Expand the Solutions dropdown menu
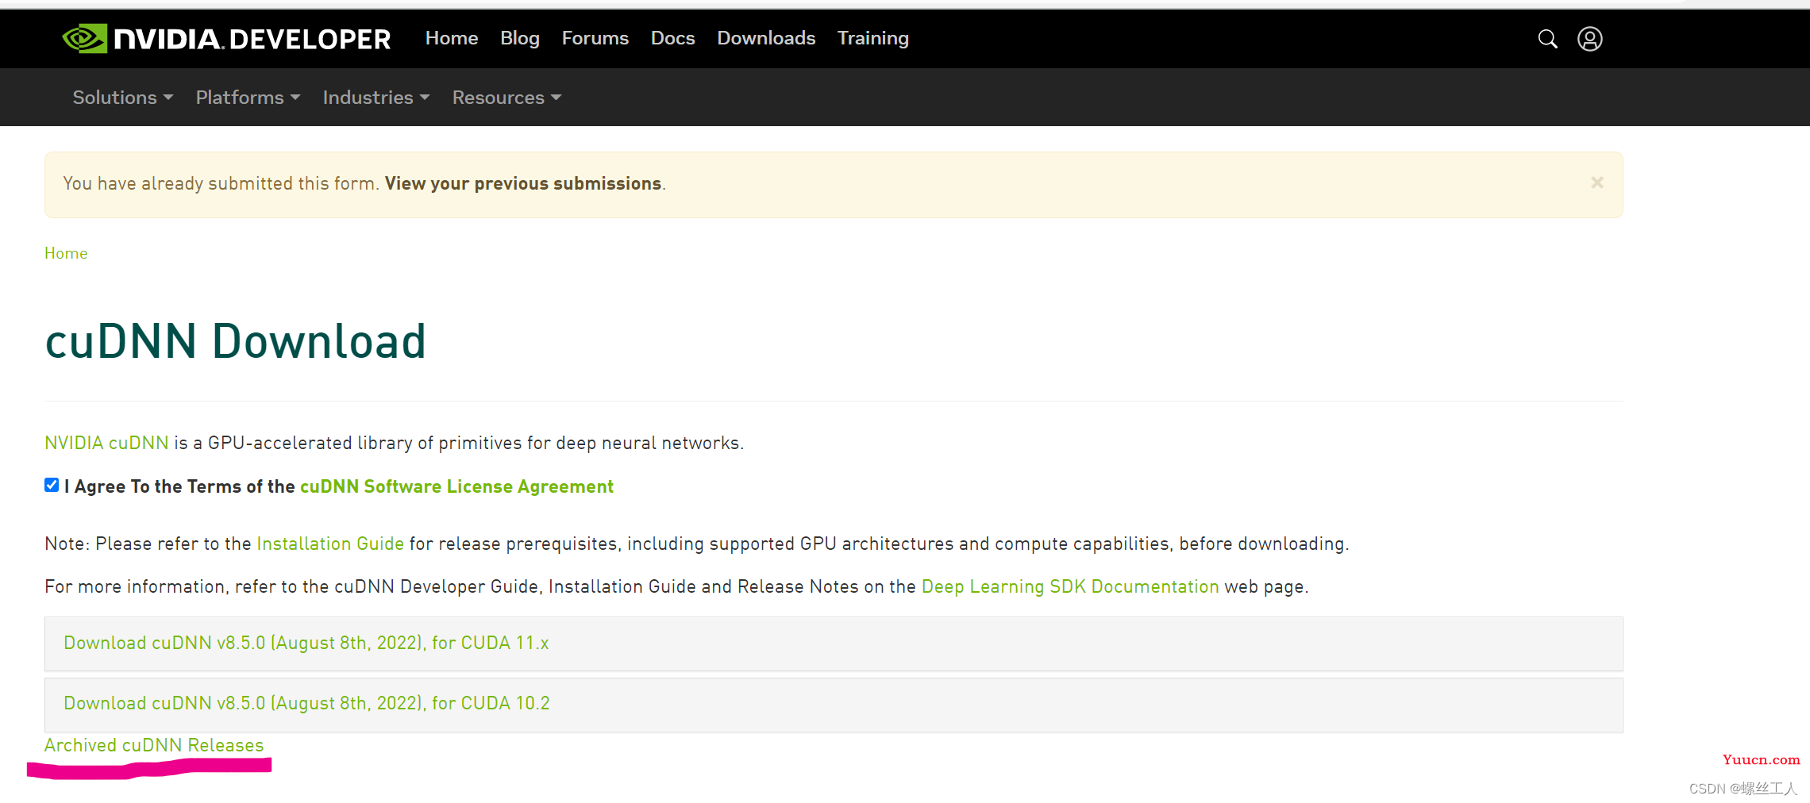 123,98
